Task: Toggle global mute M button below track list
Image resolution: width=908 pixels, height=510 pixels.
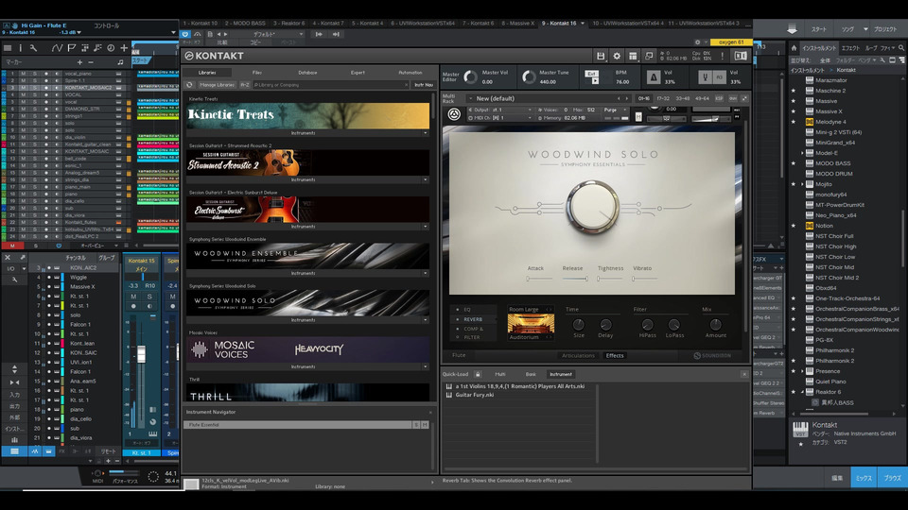Action: [x=12, y=246]
